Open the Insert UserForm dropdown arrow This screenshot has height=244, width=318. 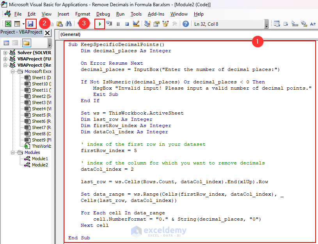(23, 24)
